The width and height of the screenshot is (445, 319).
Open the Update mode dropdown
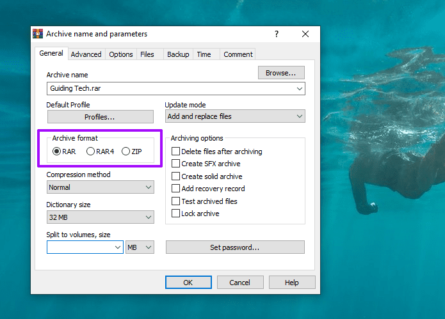[235, 116]
